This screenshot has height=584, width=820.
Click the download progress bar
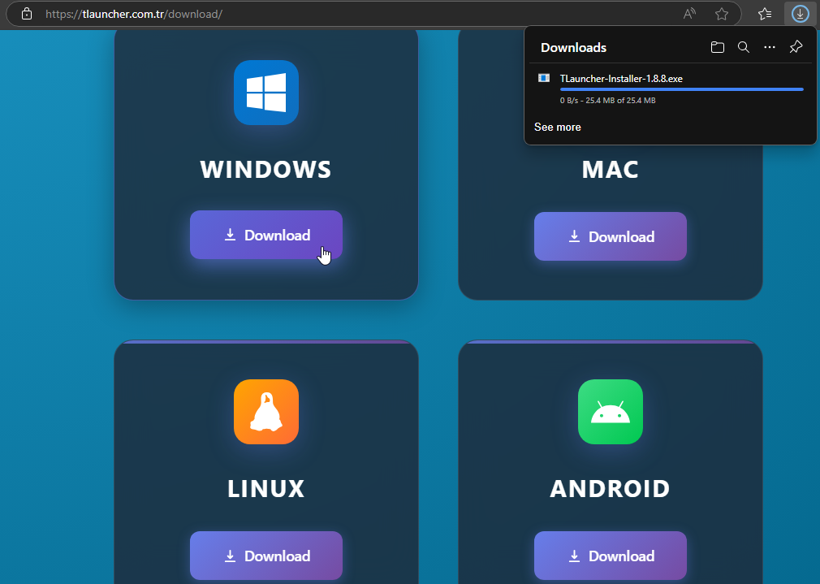pos(681,89)
